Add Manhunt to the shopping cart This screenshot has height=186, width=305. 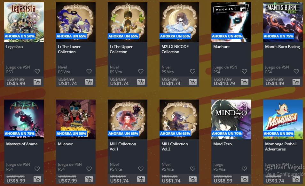click(245, 82)
